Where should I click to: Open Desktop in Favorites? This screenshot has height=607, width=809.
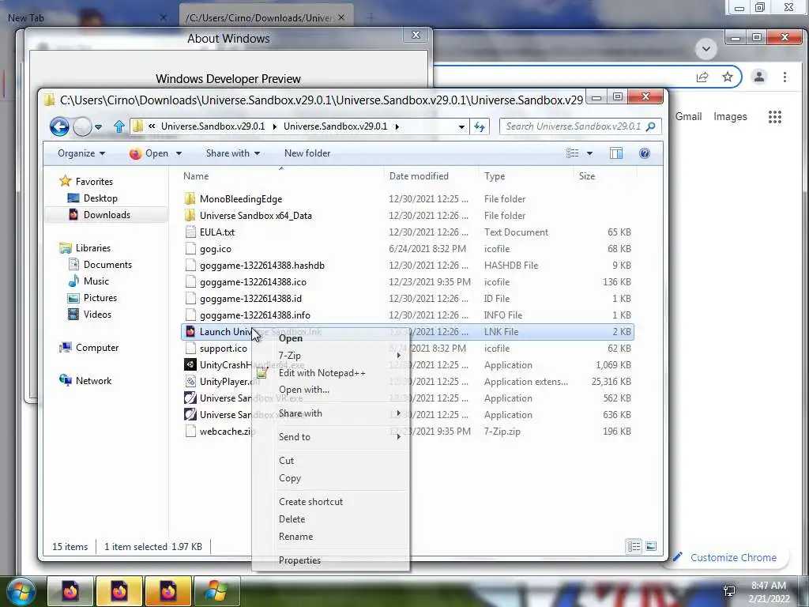[x=100, y=198]
